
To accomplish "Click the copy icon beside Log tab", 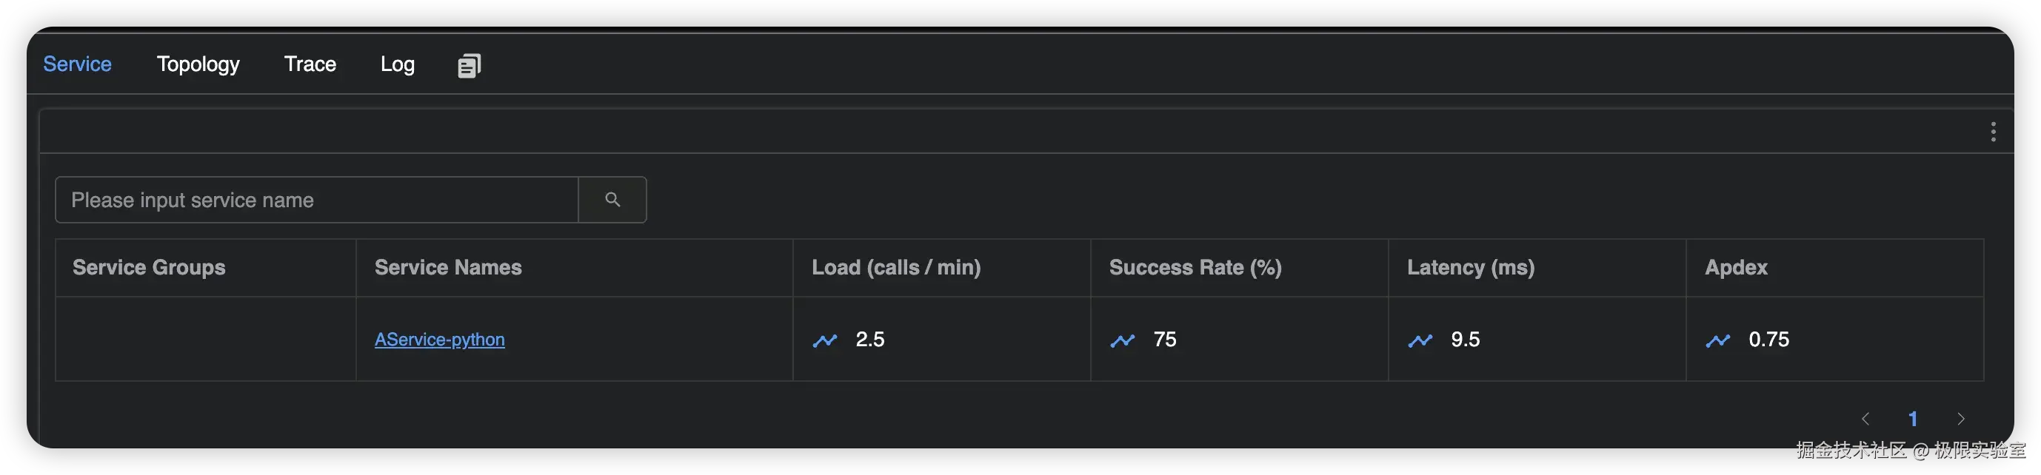I will coord(469,65).
